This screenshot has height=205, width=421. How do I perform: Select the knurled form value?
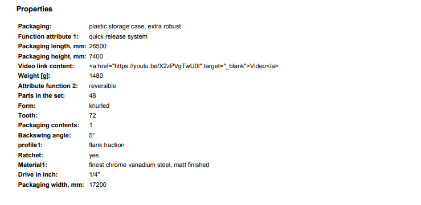pos(99,106)
